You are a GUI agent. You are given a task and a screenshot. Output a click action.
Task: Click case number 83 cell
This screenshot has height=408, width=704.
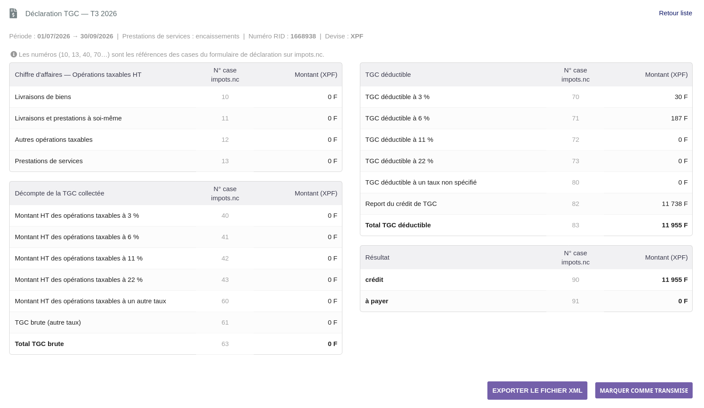(x=576, y=225)
